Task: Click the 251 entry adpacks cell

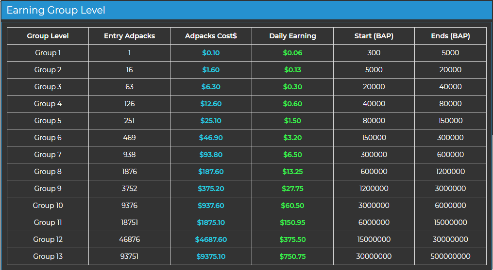Action: tap(129, 121)
